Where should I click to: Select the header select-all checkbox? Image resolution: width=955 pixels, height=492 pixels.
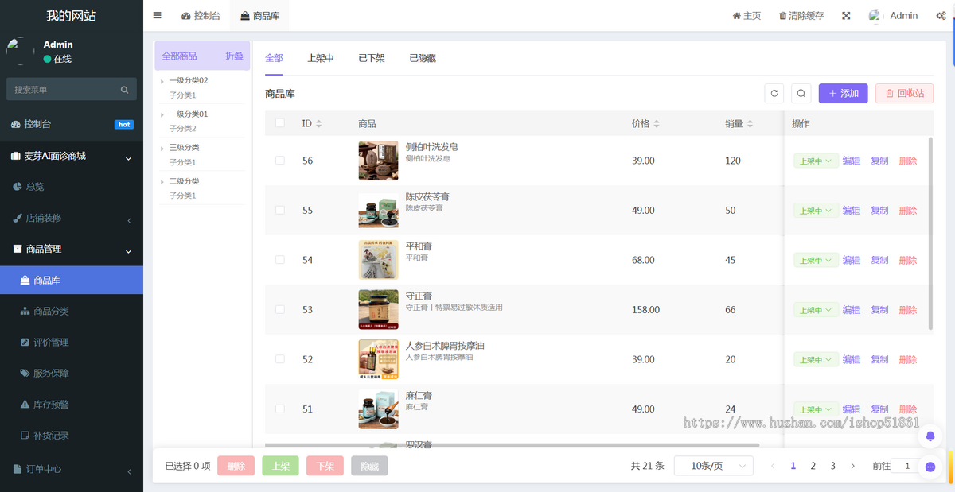279,123
